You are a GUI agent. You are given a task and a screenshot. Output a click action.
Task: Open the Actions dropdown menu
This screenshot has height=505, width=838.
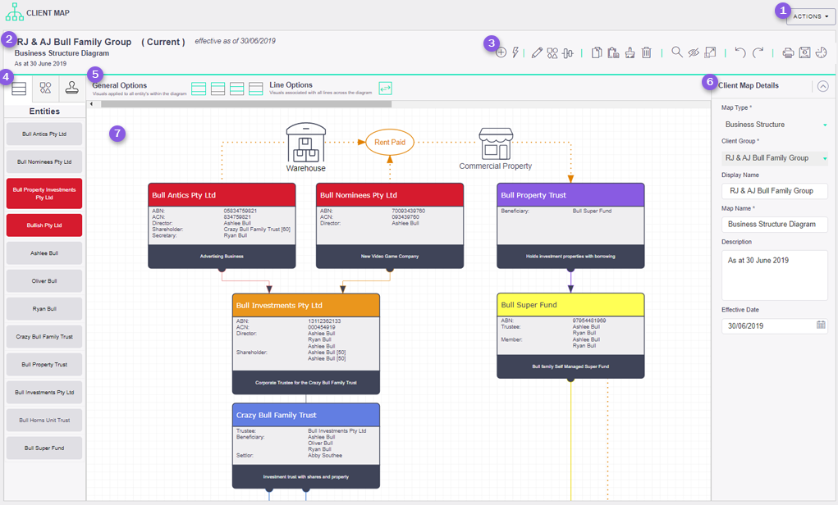pyautogui.click(x=810, y=16)
